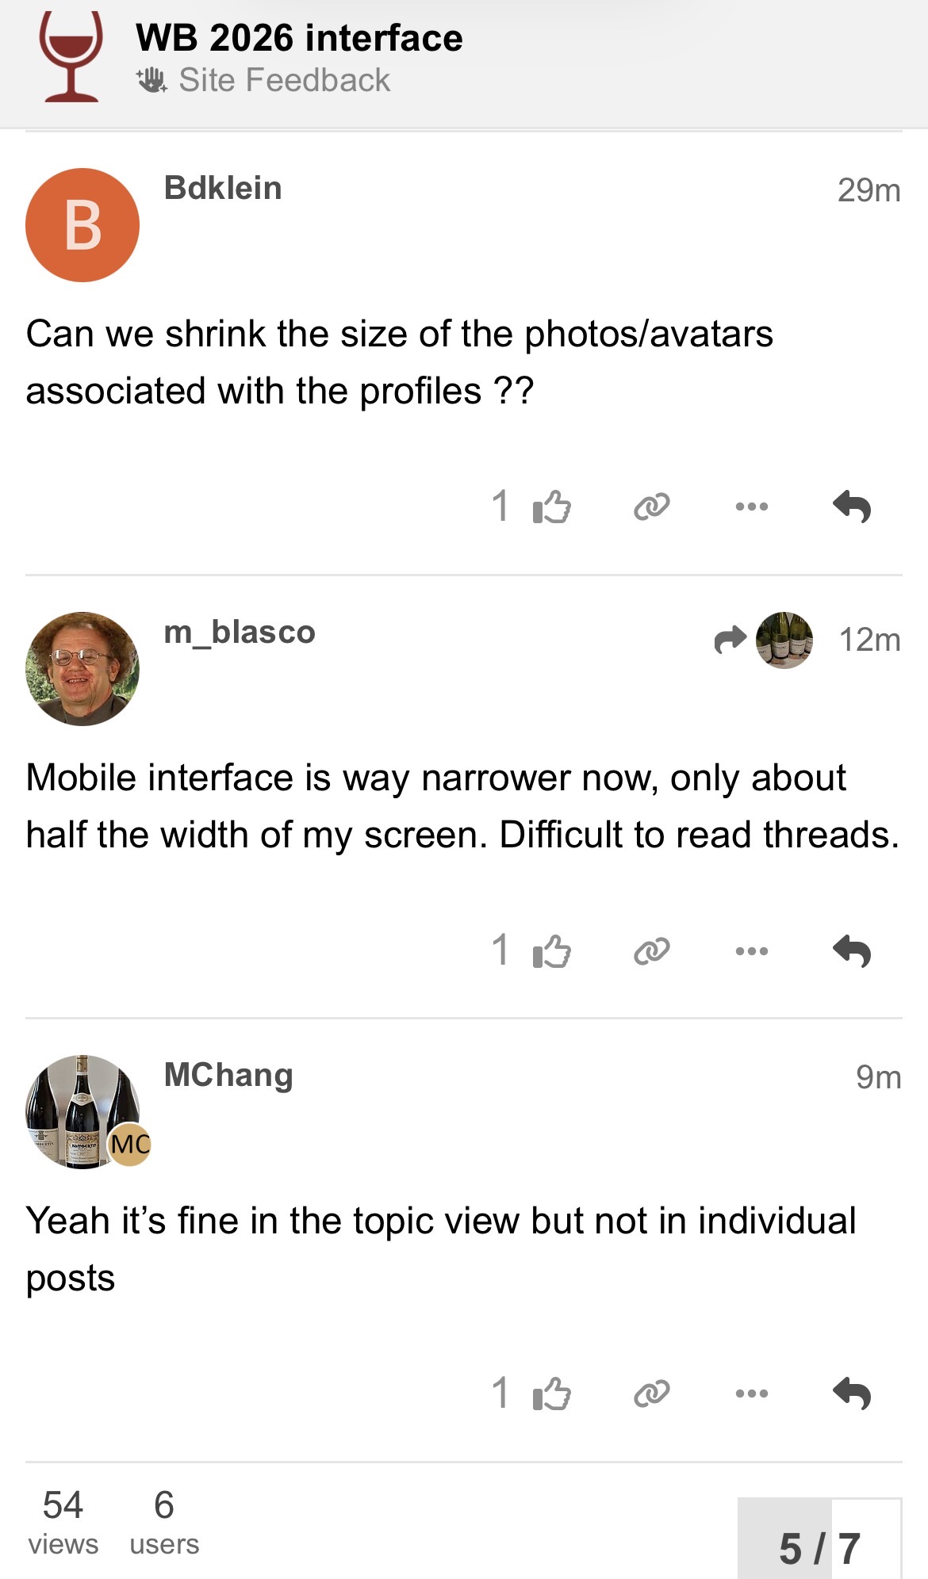Like Bdklein's post with thumbs-up
Screen dimensions: 928x1579
(551, 507)
